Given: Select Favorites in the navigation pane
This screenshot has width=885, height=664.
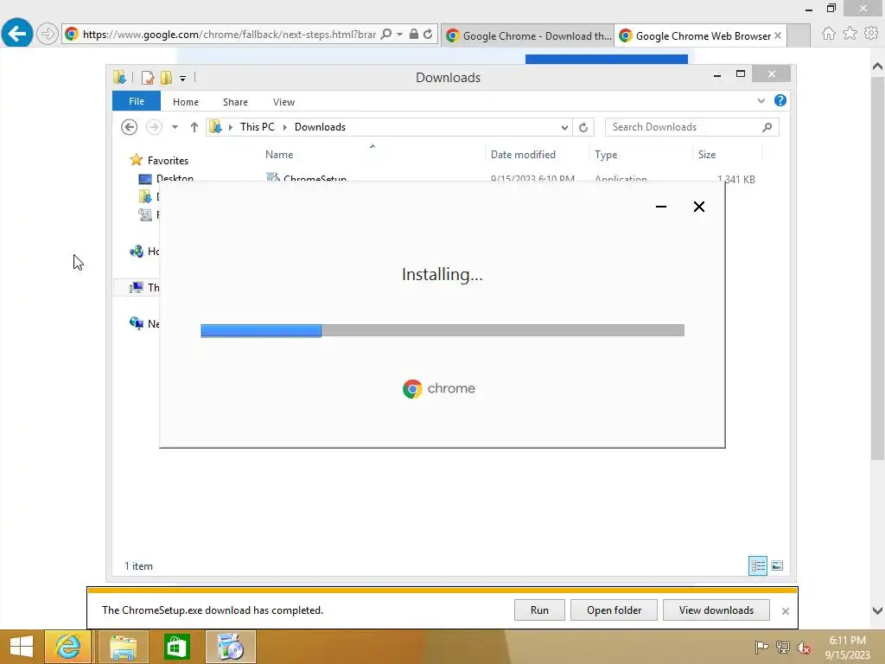Looking at the screenshot, I should coord(168,160).
